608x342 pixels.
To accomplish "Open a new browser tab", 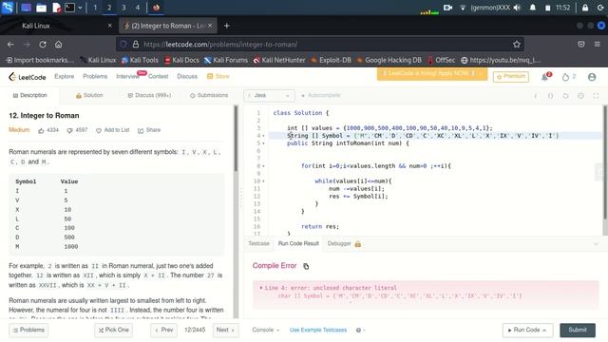I will 227,26.
